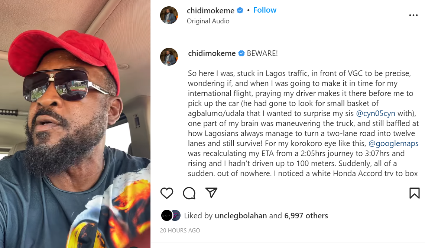View the 6,997 others likes list
The height and width of the screenshot is (248, 425).
click(x=306, y=215)
